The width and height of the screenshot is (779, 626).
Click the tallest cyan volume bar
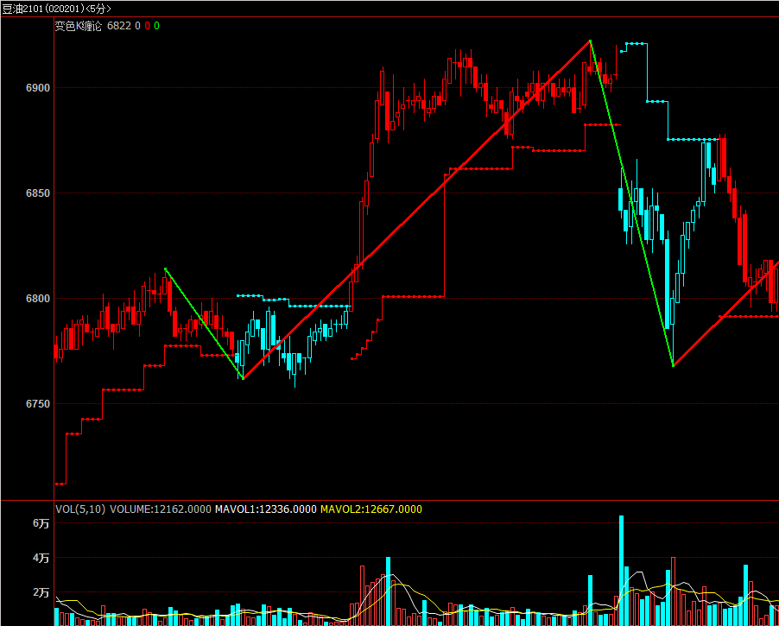(622, 571)
